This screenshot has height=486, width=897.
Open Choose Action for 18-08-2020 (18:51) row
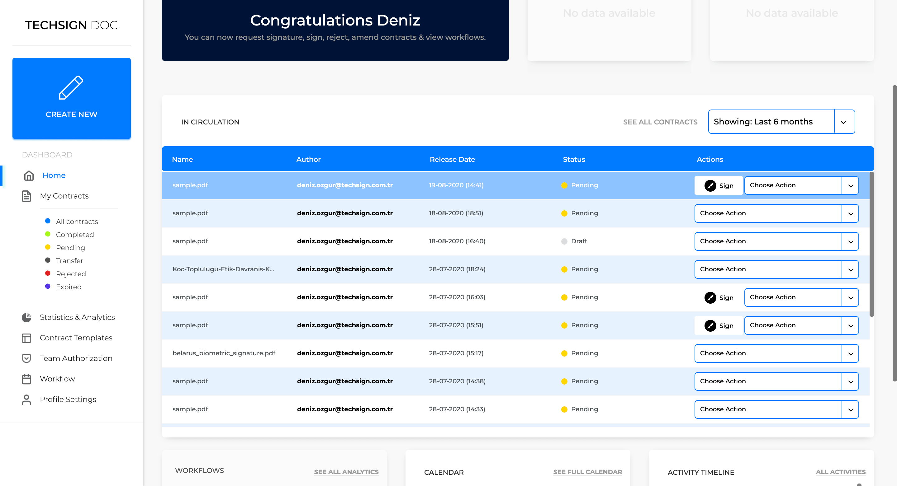[x=776, y=213]
